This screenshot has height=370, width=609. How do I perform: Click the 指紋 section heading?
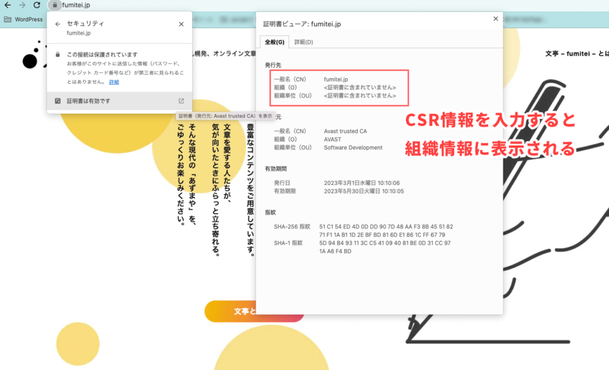pos(271,212)
